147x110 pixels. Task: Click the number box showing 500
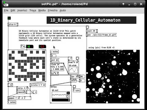[82, 76]
